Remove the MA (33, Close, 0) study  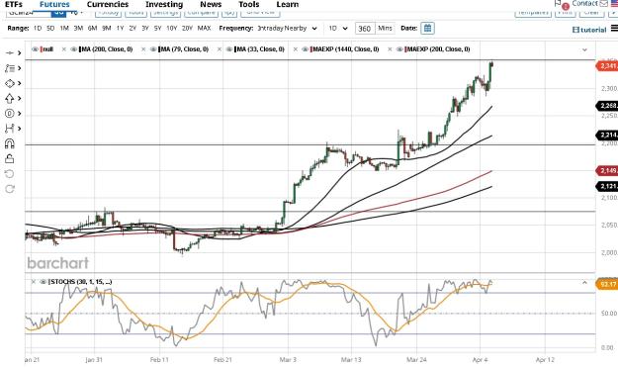(x=219, y=49)
